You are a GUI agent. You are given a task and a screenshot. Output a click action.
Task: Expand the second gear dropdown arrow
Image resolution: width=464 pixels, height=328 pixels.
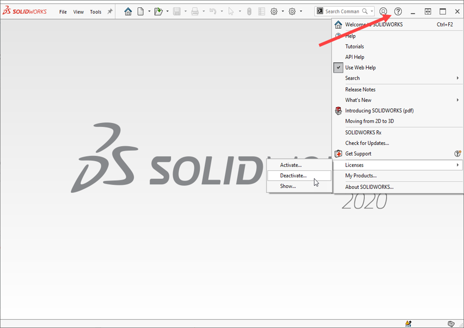[x=301, y=11]
